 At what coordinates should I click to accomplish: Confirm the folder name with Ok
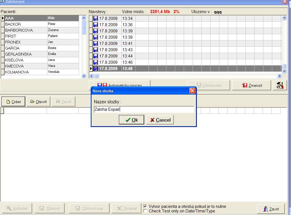[x=131, y=120]
